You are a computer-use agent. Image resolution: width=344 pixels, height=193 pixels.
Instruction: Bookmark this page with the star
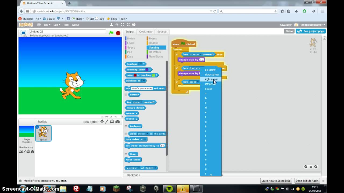click(x=282, y=11)
